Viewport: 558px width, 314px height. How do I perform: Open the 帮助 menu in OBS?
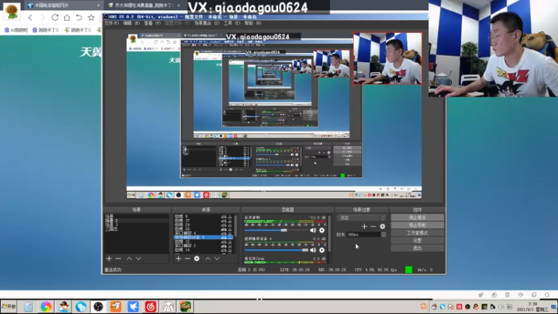tap(252, 23)
